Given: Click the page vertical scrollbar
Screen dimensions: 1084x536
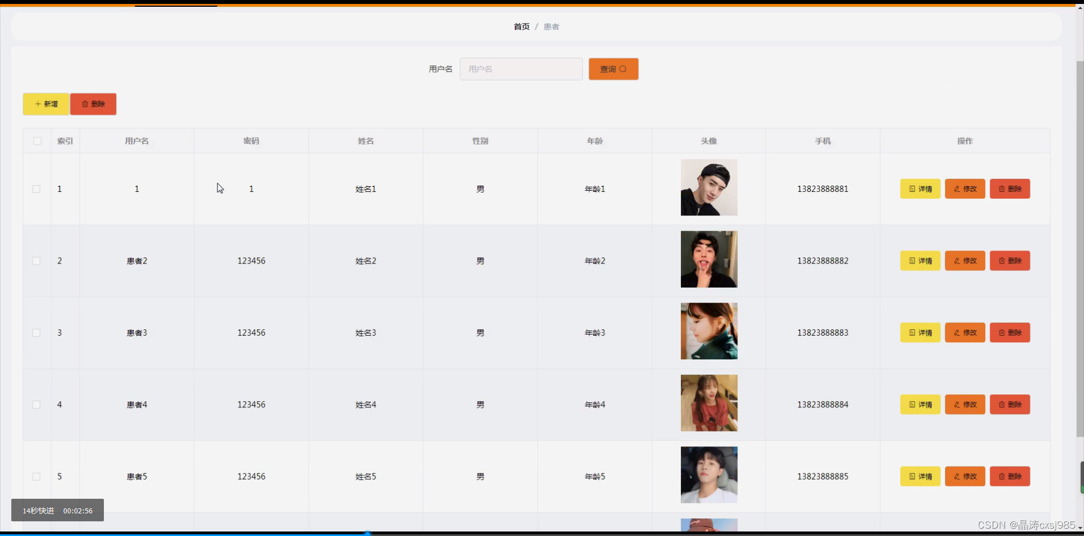Looking at the screenshot, I should pyautogui.click(x=1080, y=248).
